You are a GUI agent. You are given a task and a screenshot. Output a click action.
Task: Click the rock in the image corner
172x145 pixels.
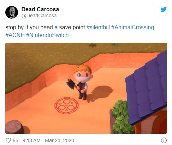pyautogui.click(x=14, y=127)
